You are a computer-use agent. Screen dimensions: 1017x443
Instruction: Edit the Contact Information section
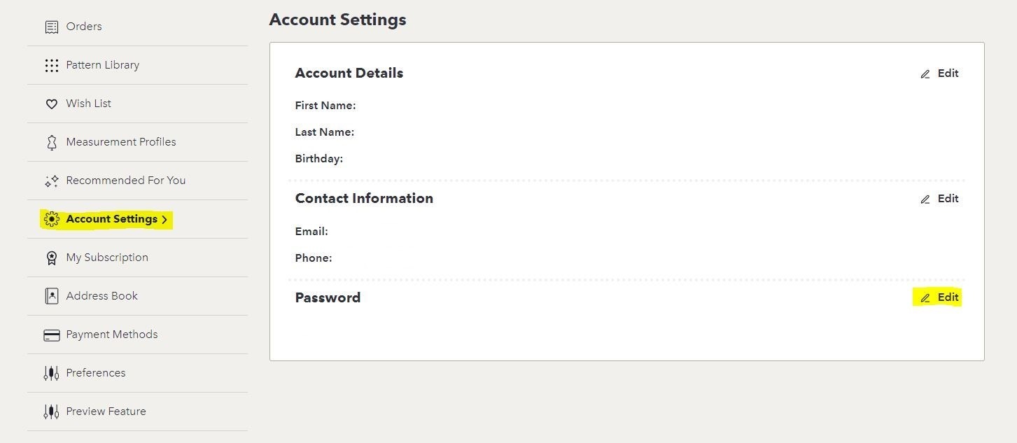click(939, 199)
